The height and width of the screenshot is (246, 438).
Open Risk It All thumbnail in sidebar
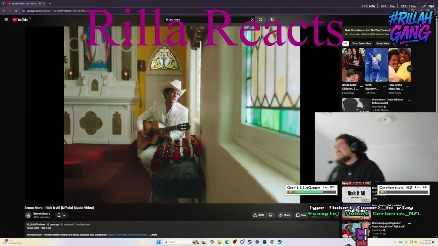[x=356, y=194]
